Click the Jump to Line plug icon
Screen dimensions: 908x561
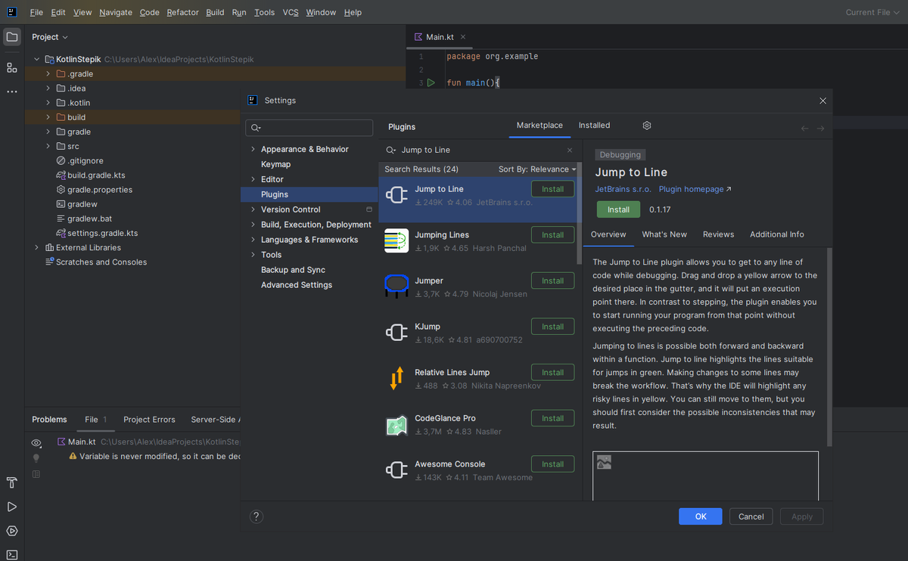(x=396, y=195)
